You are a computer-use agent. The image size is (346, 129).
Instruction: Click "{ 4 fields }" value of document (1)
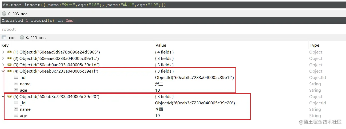[x=164, y=52]
